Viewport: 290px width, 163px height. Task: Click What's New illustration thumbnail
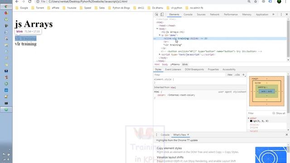271,155
